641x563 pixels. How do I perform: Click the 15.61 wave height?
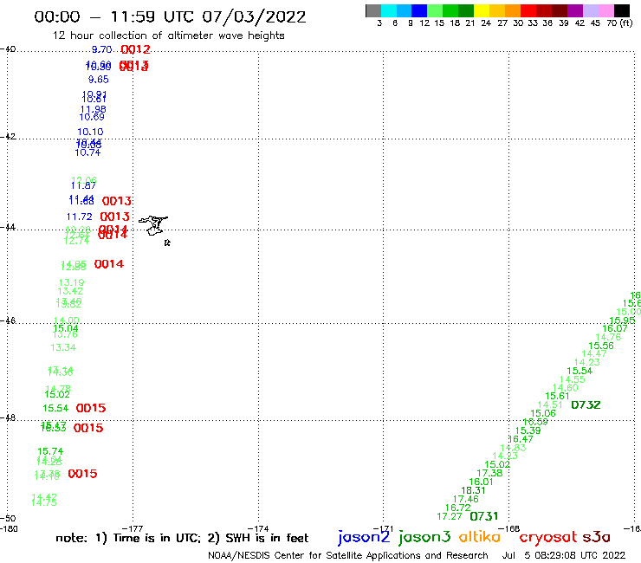(x=557, y=396)
